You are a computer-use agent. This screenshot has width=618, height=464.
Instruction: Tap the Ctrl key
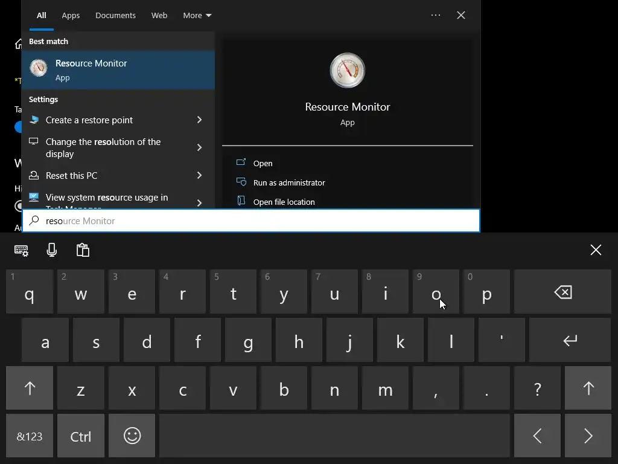coord(80,436)
